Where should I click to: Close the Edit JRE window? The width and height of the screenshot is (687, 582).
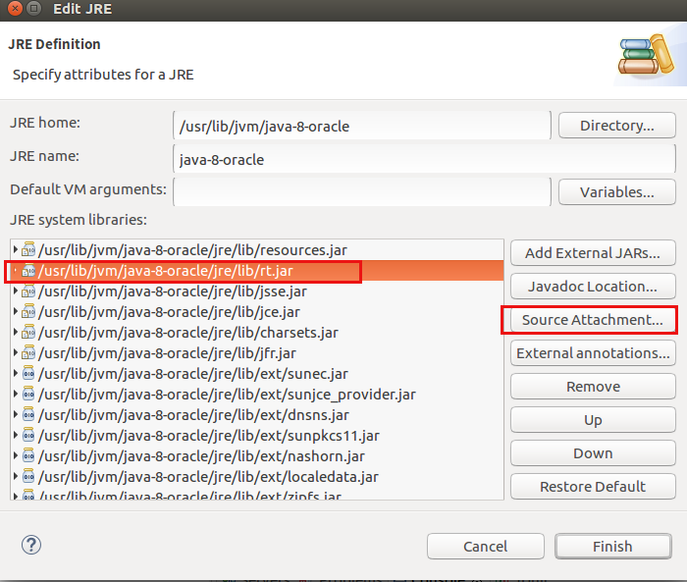[15, 8]
